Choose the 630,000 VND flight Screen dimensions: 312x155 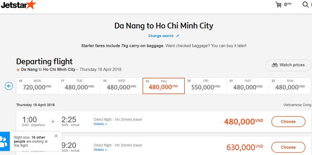pyautogui.click(x=288, y=147)
